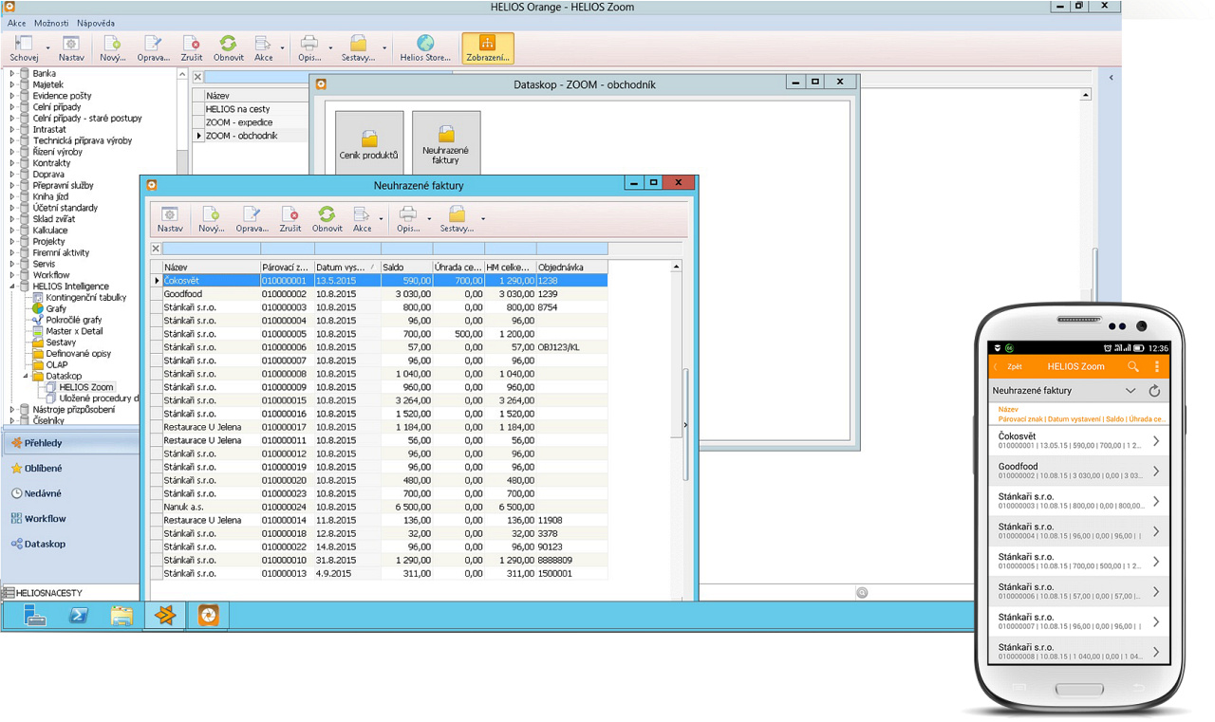Sort by Datum vys... column header
1215x722 pixels.
pyautogui.click(x=346, y=268)
